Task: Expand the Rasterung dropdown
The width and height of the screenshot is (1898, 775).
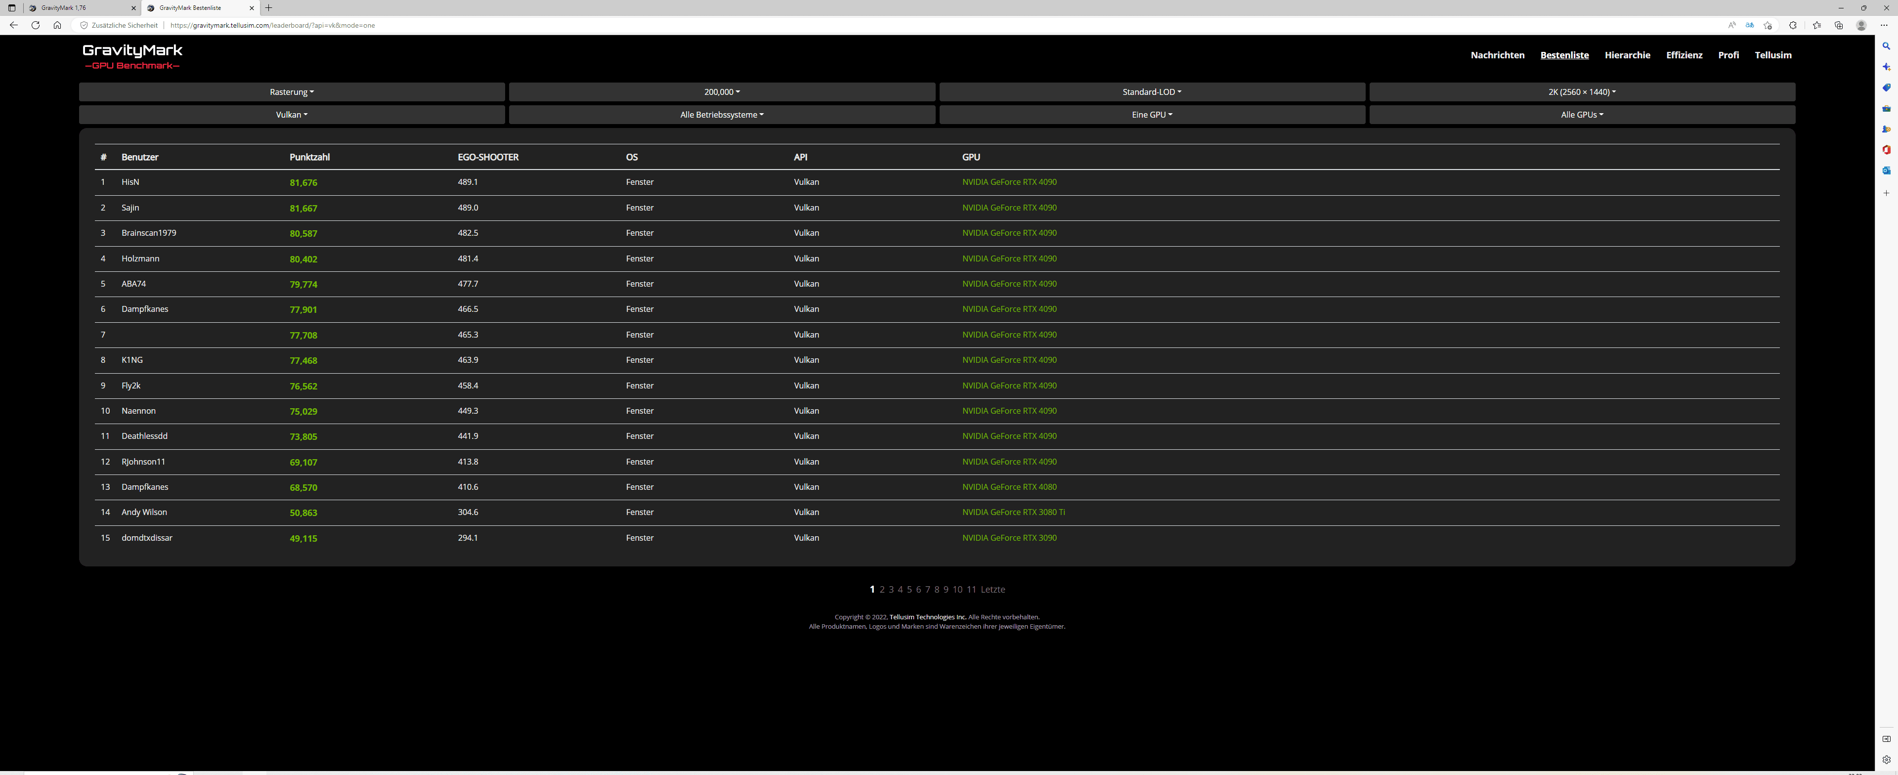Action: pos(292,92)
